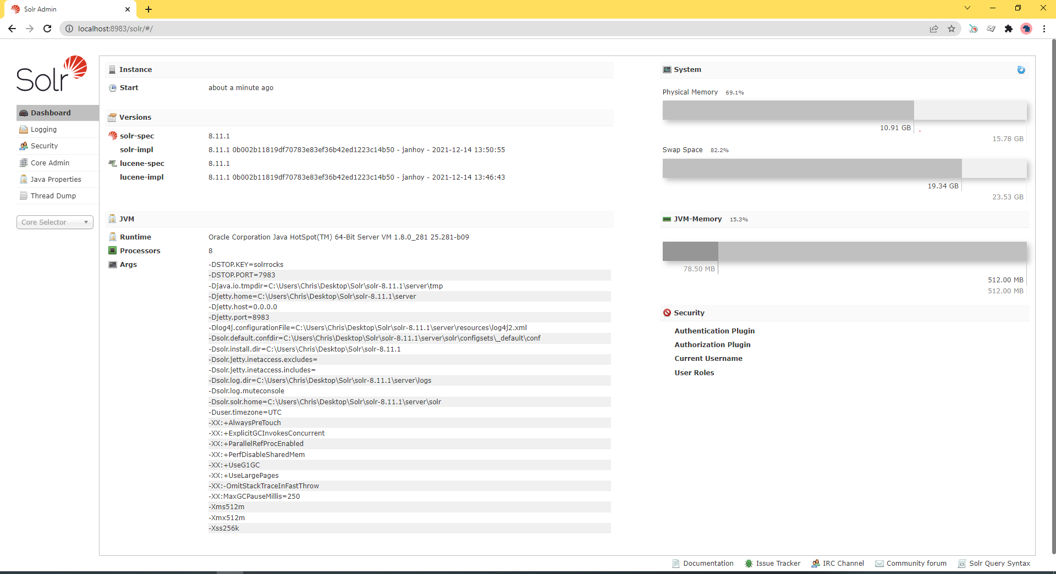
Task: Click the JVM-Memory usage bar
Action: pyautogui.click(x=844, y=251)
